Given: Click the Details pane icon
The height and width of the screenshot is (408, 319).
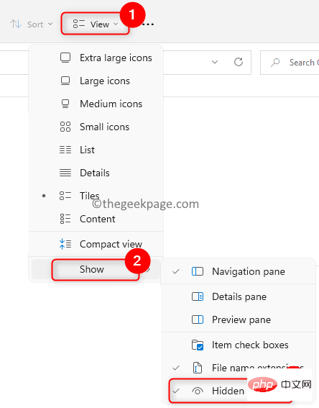Looking at the screenshot, I should (x=198, y=296).
